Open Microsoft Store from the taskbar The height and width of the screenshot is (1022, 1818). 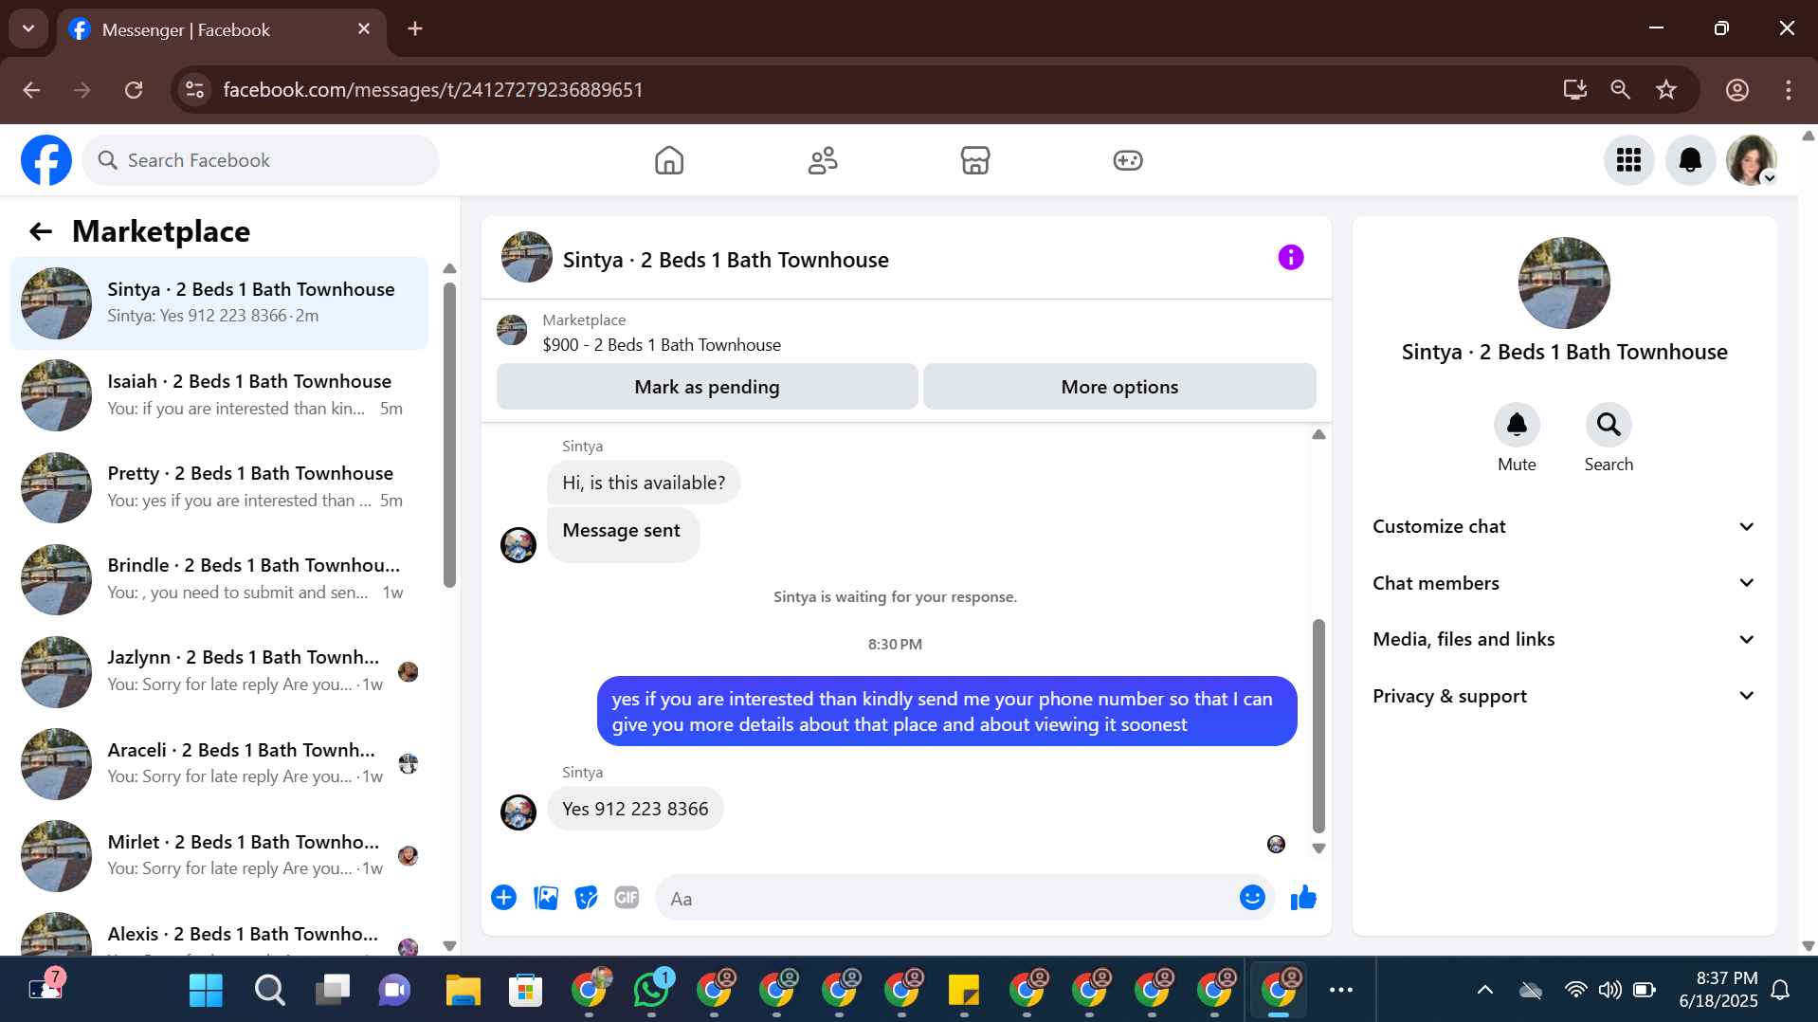coord(525,991)
